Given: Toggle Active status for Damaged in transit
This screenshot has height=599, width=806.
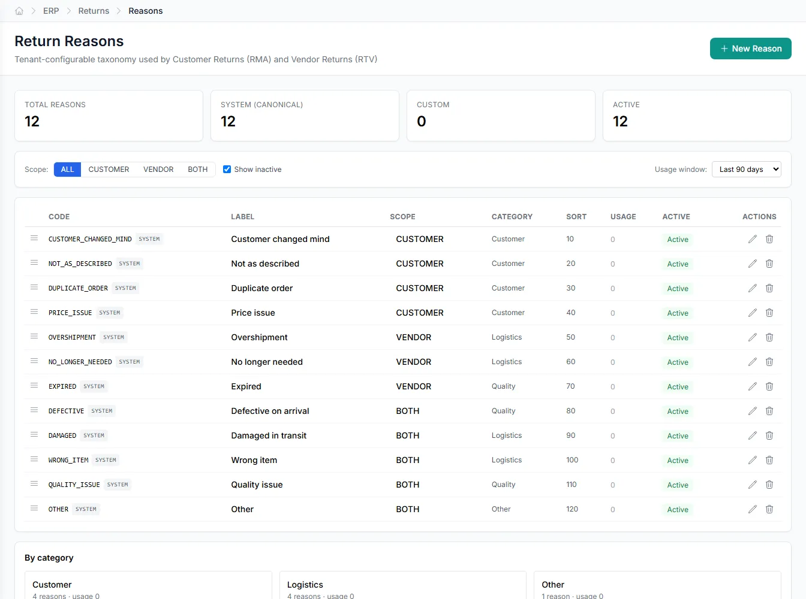Looking at the screenshot, I should 678,436.
